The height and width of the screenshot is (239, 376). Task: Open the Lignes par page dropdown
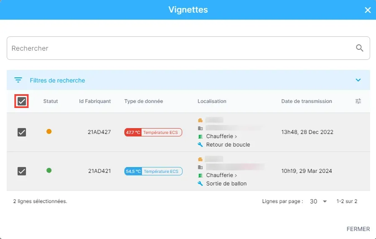coord(319,201)
